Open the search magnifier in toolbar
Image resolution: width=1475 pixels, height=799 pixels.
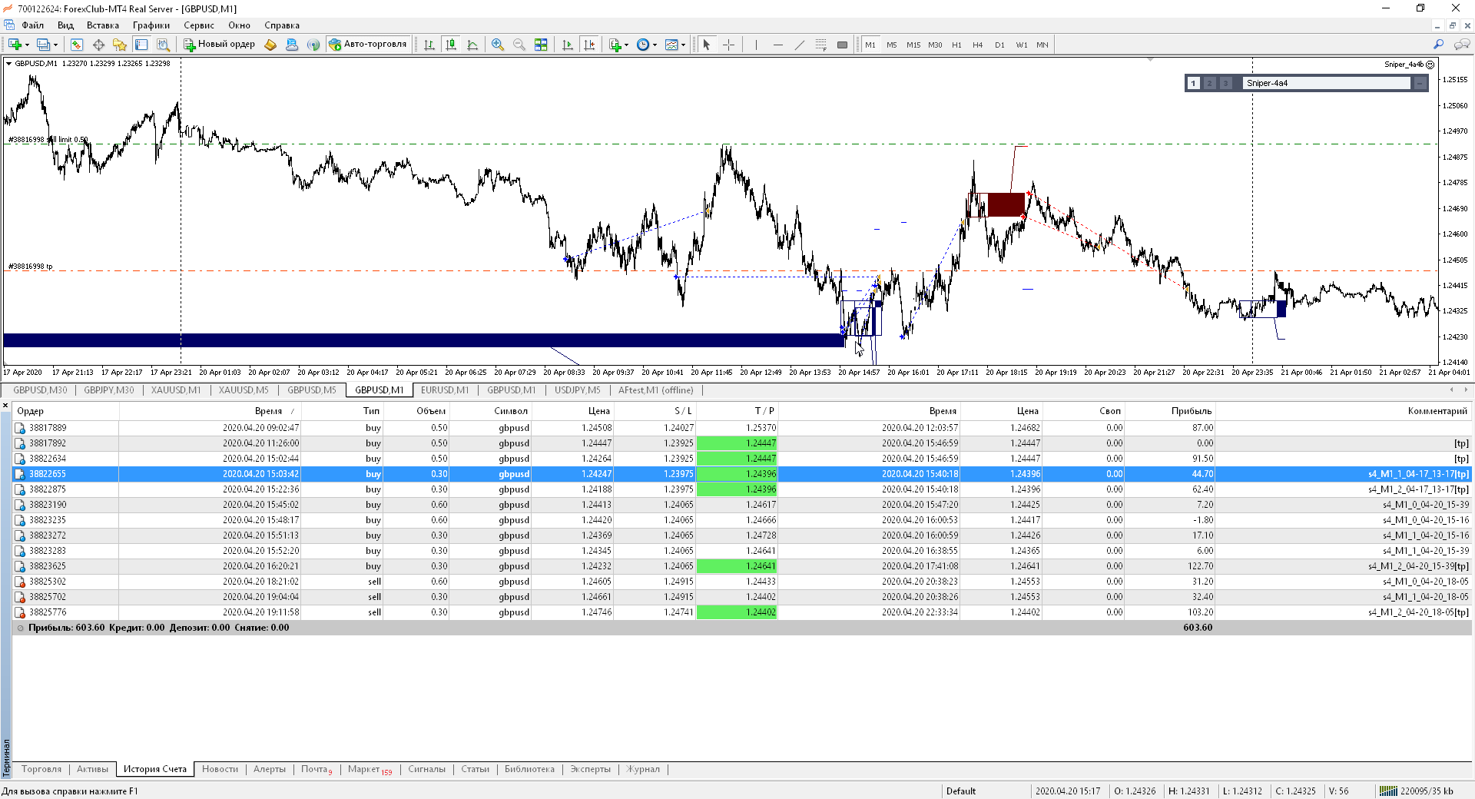[x=1438, y=45]
